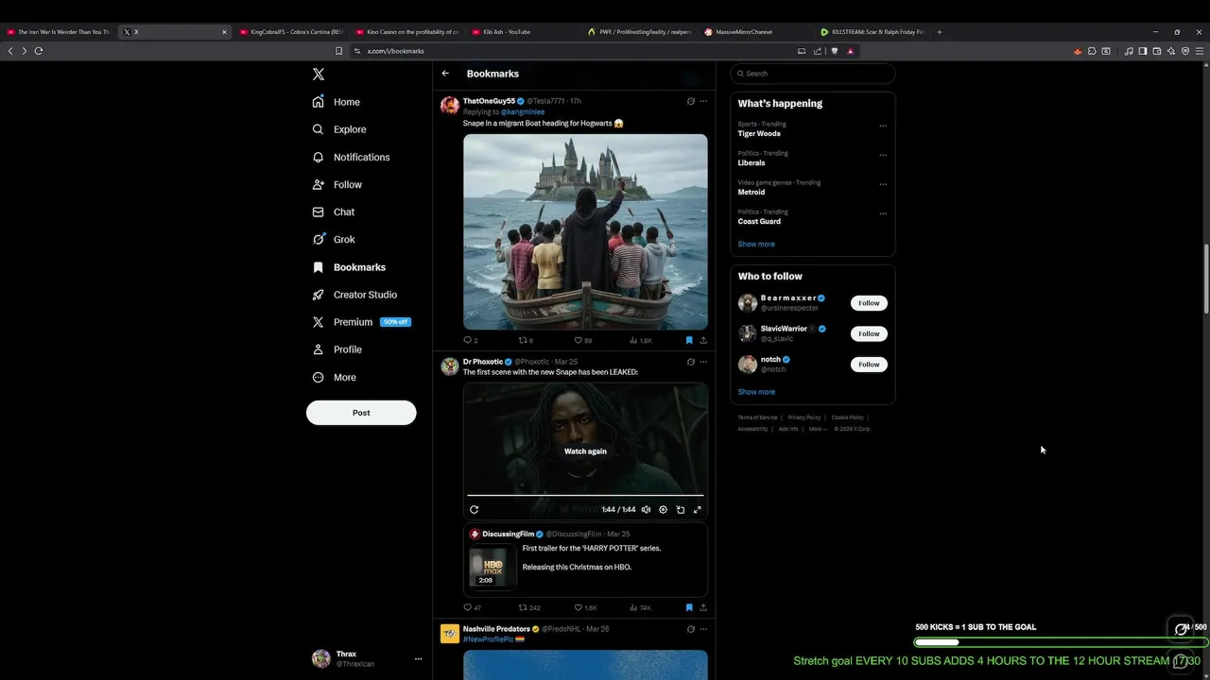Remove bookmark on Dr Phoxotic's post
This screenshot has height=680, width=1210.
(x=689, y=607)
